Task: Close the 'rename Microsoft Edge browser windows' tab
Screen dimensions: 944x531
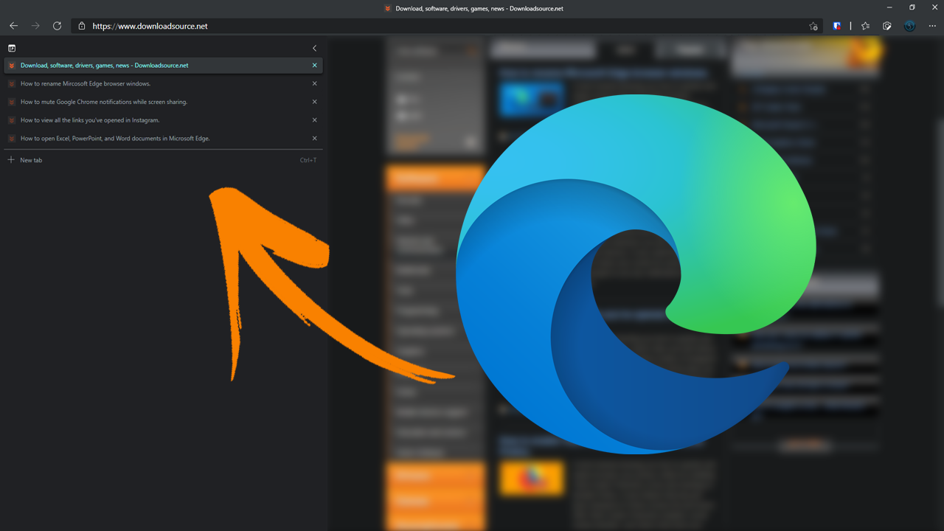Action: pos(315,84)
